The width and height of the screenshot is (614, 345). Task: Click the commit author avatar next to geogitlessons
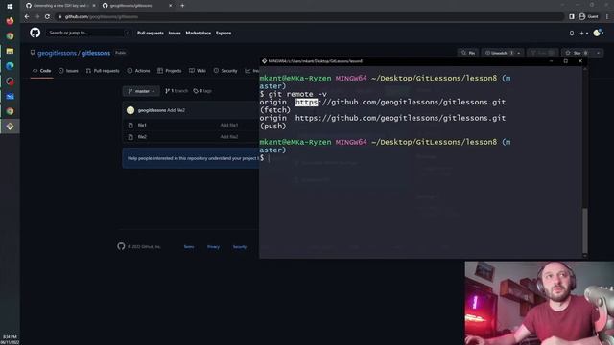coord(130,110)
